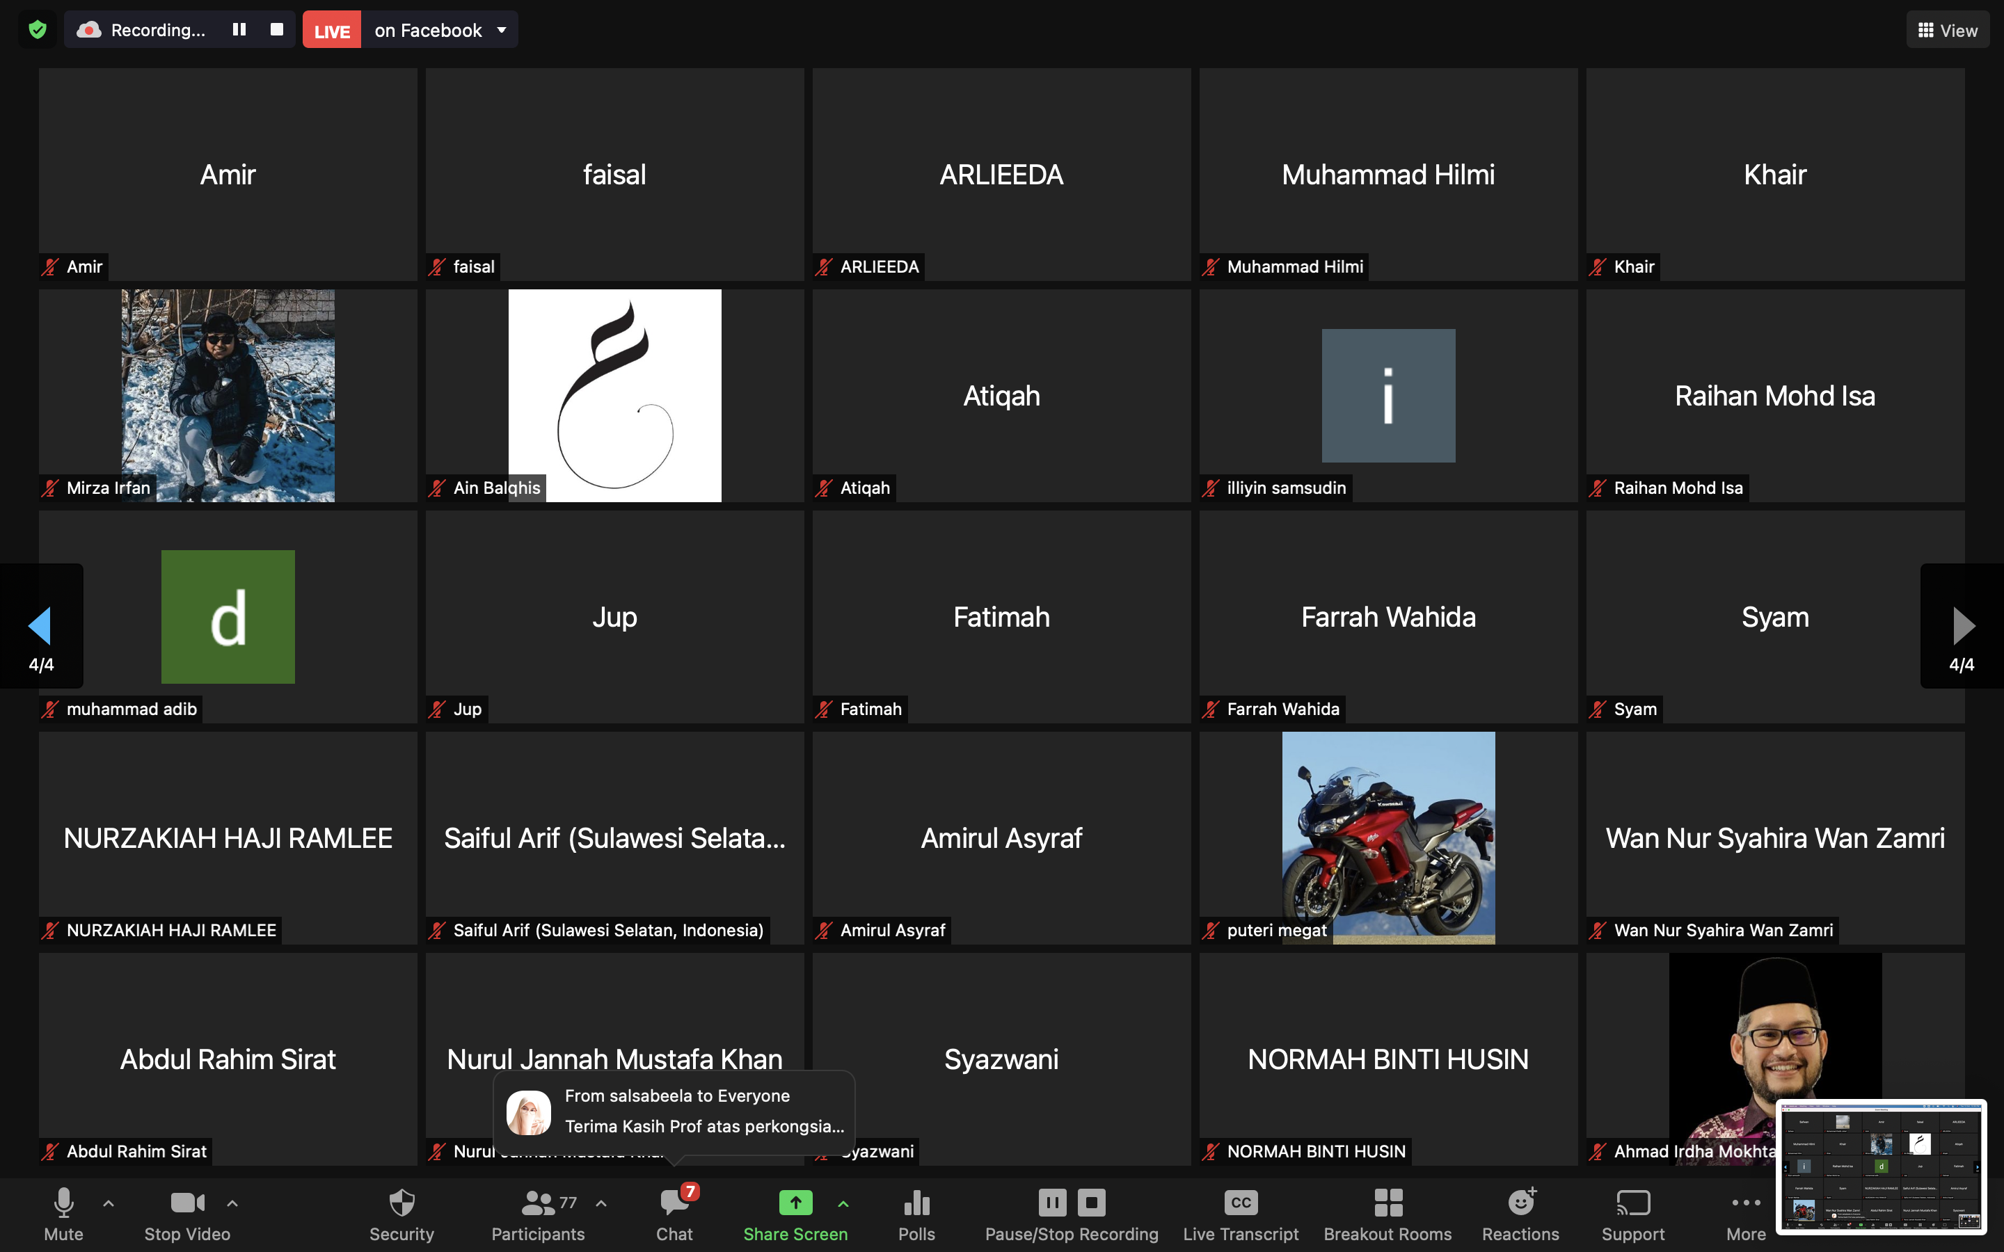Viewport: 2004px width, 1252px height.
Task: Open the Participants list
Action: tap(539, 1203)
